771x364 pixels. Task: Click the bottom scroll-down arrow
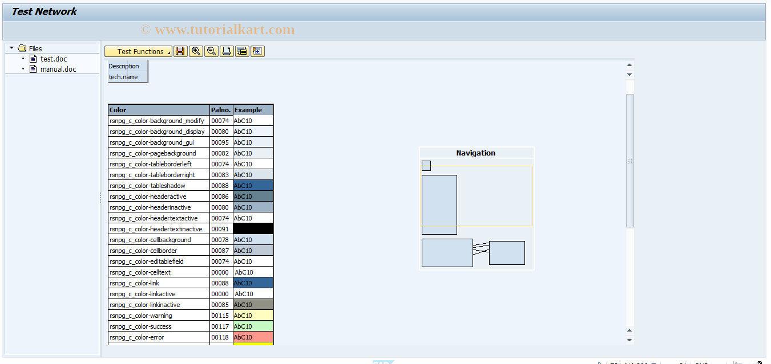[x=629, y=340]
